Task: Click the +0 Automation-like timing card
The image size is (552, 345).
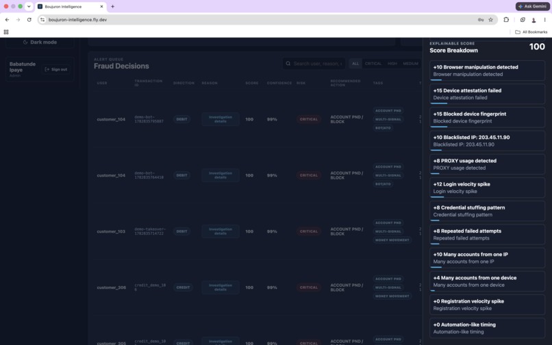Action: click(x=487, y=328)
